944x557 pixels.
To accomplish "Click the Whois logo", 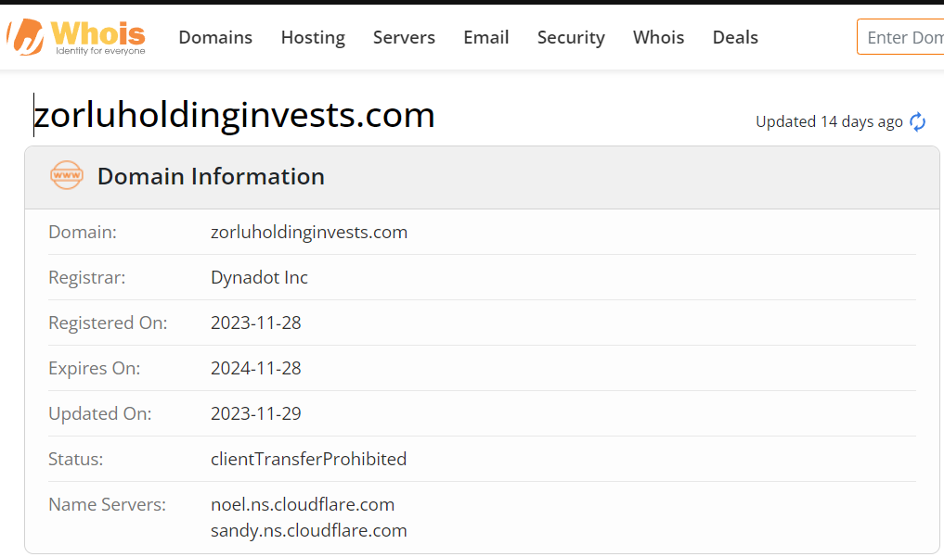I will (x=76, y=37).
